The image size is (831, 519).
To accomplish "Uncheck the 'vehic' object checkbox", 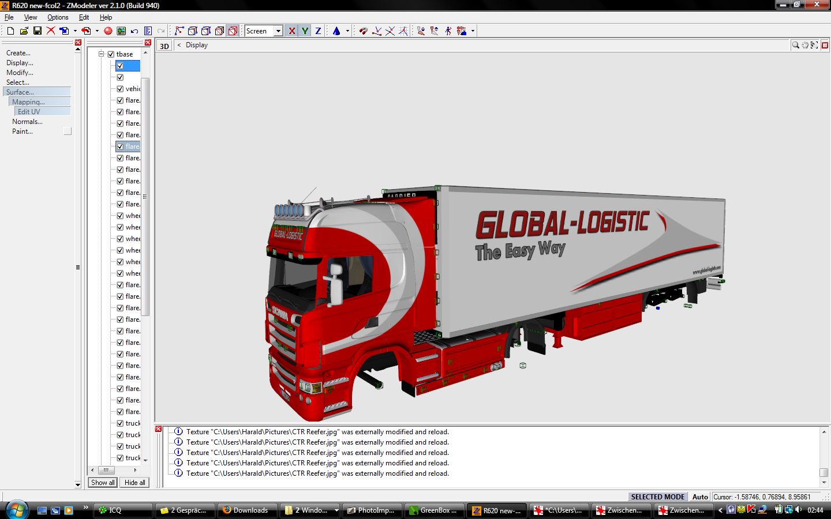I will point(120,89).
